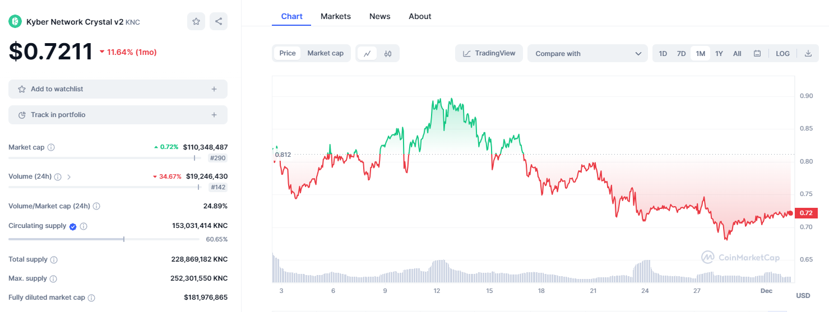Viewport: 829px width, 312px height.
Task: Expand Volume (24h) chevron arrow
Action: 69,176
